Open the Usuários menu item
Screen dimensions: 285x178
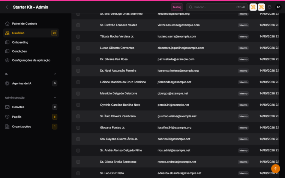pyautogui.click(x=31, y=33)
